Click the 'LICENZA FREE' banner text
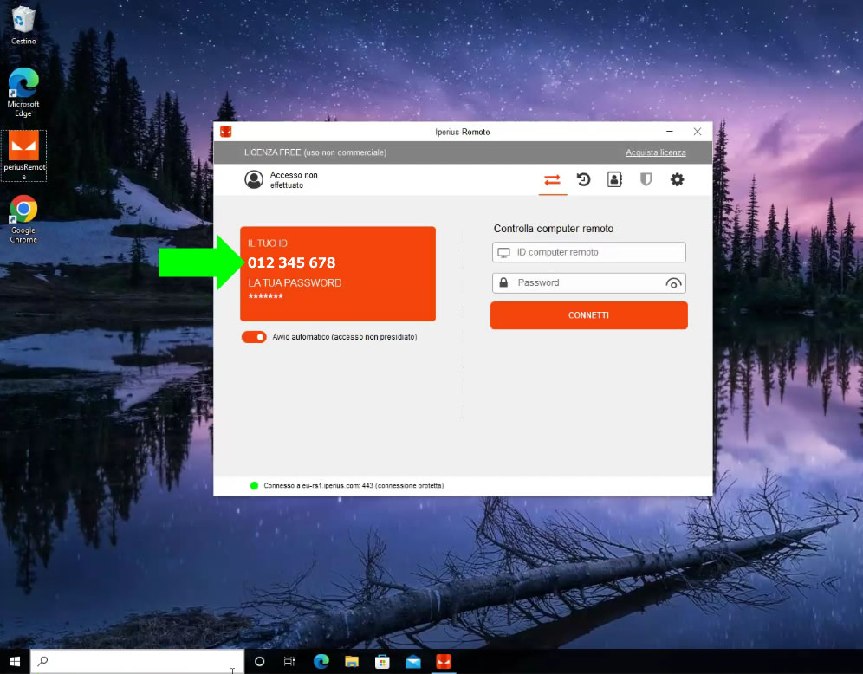863x674 pixels. 315,152
